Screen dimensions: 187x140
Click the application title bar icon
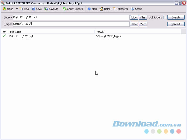pyautogui.click(x=3, y=3)
